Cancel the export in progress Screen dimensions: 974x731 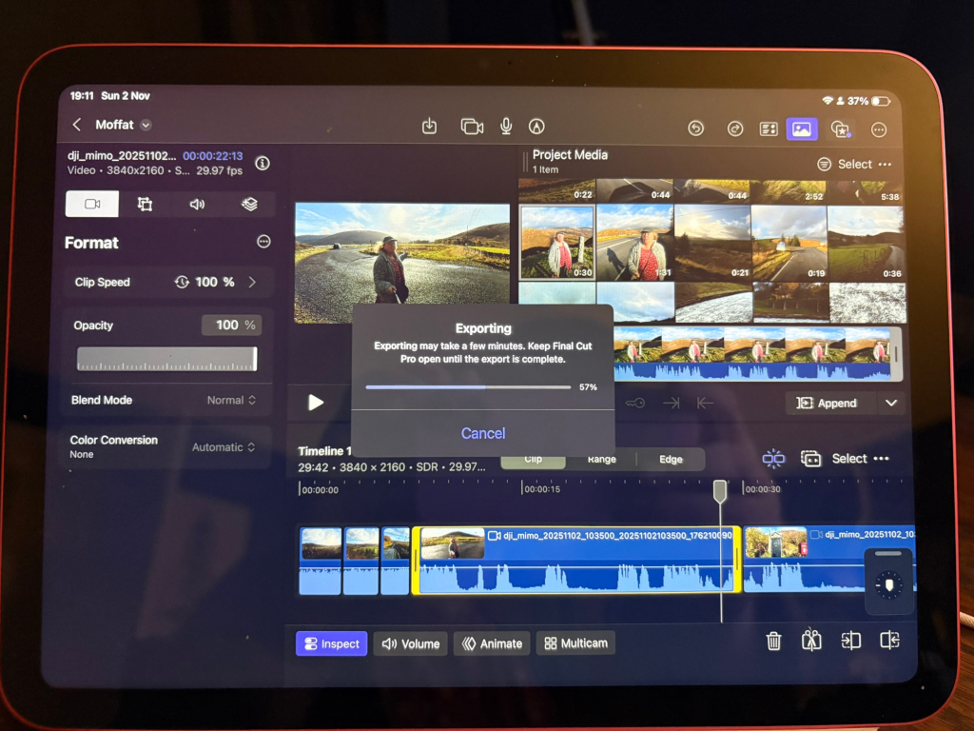point(483,433)
